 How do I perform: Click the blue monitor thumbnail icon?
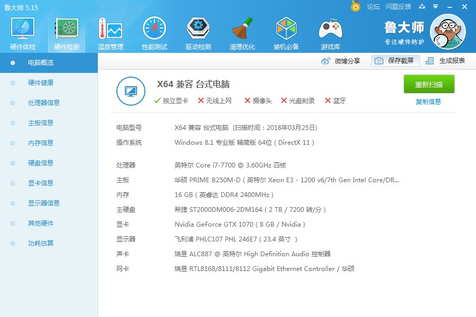tap(131, 91)
